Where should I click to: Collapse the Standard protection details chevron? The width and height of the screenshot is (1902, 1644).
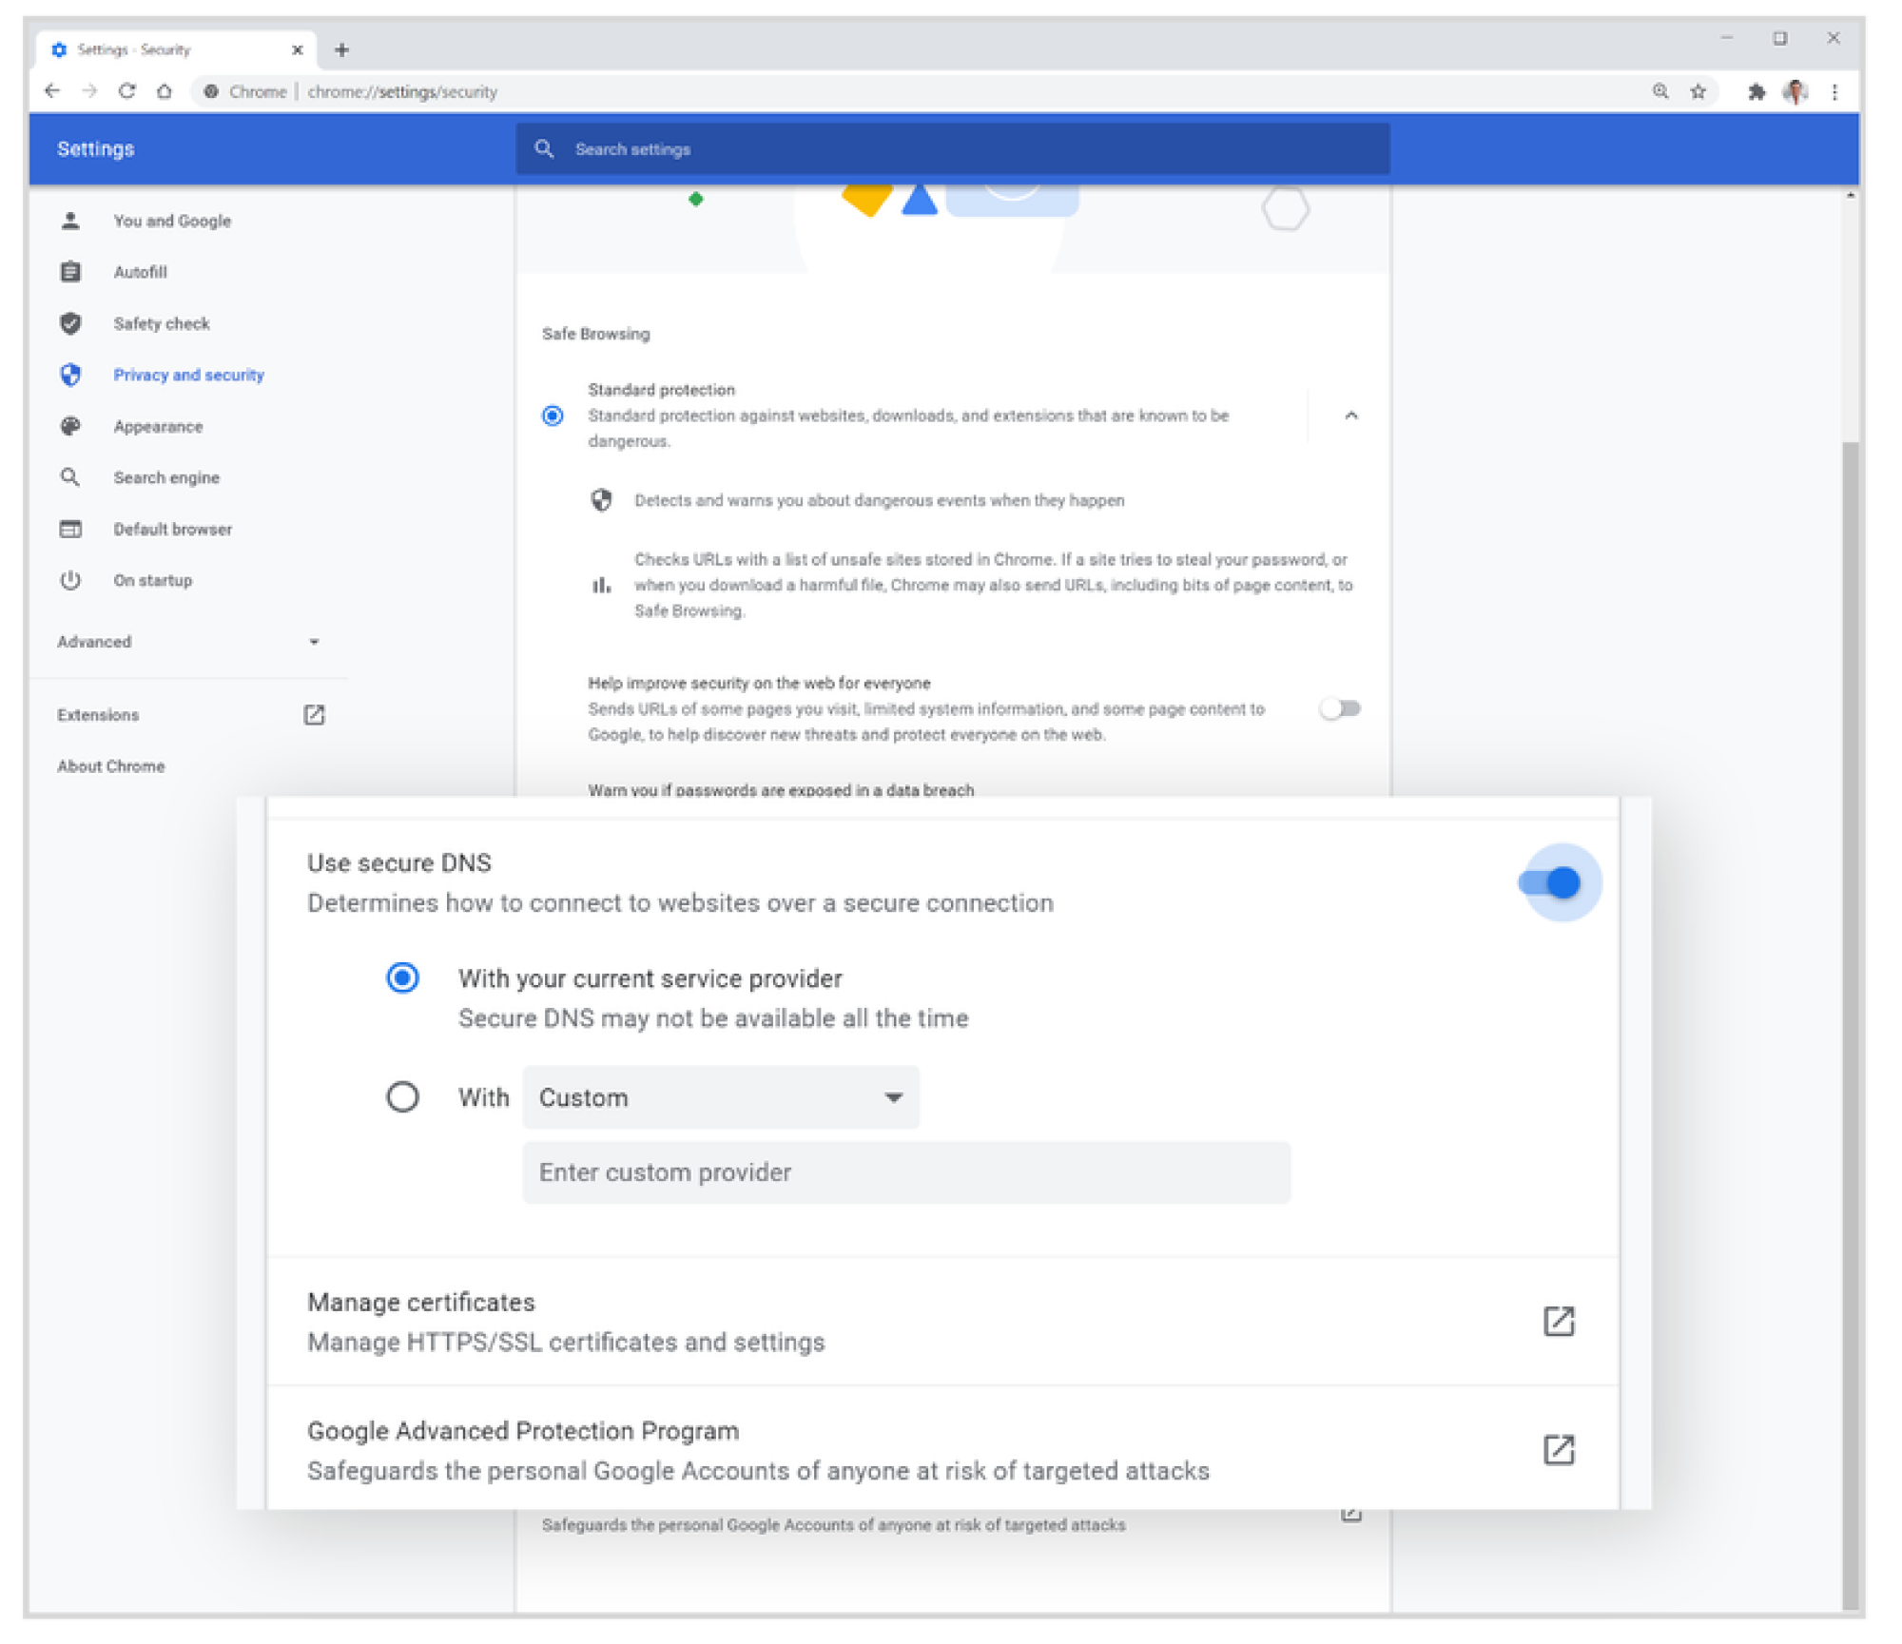point(1350,416)
